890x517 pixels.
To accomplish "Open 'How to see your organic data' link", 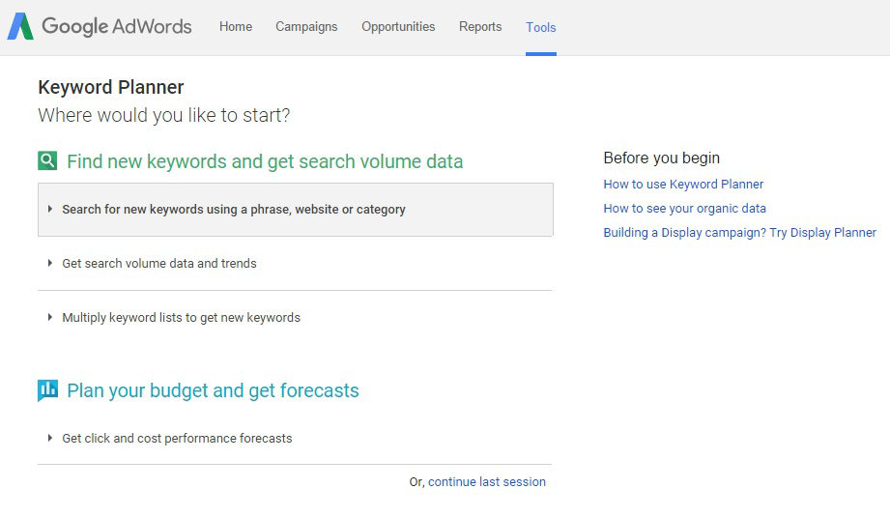I will (x=684, y=209).
